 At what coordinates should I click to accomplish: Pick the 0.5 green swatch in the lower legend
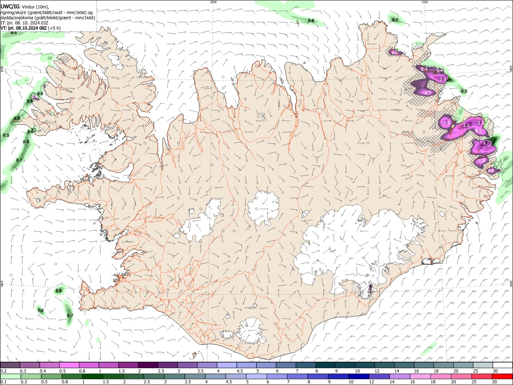click(x=52, y=377)
